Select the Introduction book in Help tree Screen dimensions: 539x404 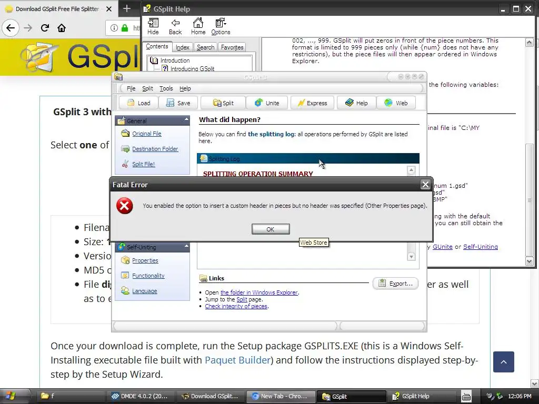[175, 60]
